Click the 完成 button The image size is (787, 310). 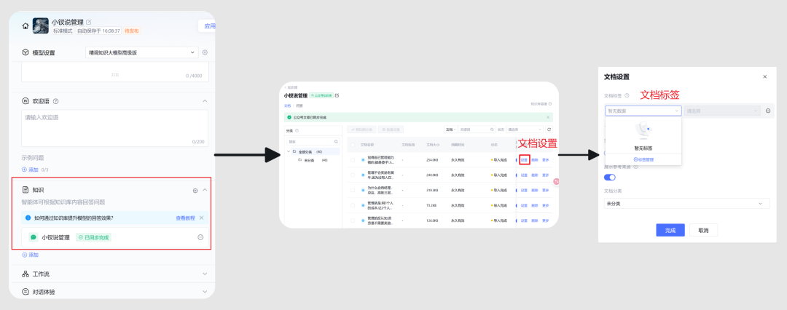670,230
